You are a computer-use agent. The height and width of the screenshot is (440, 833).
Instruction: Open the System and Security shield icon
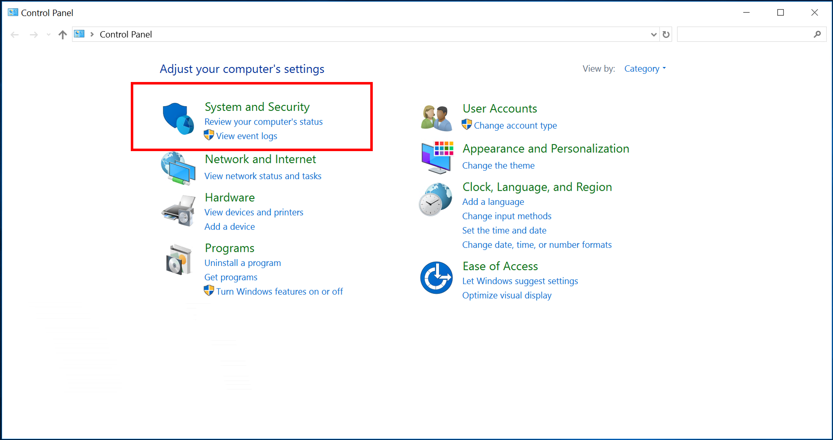[x=178, y=119]
